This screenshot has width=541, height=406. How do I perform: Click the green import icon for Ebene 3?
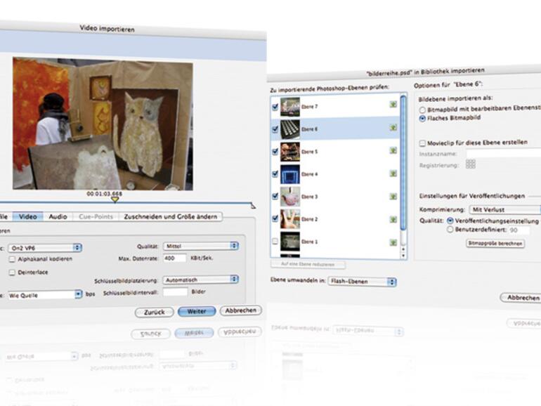coord(393,196)
